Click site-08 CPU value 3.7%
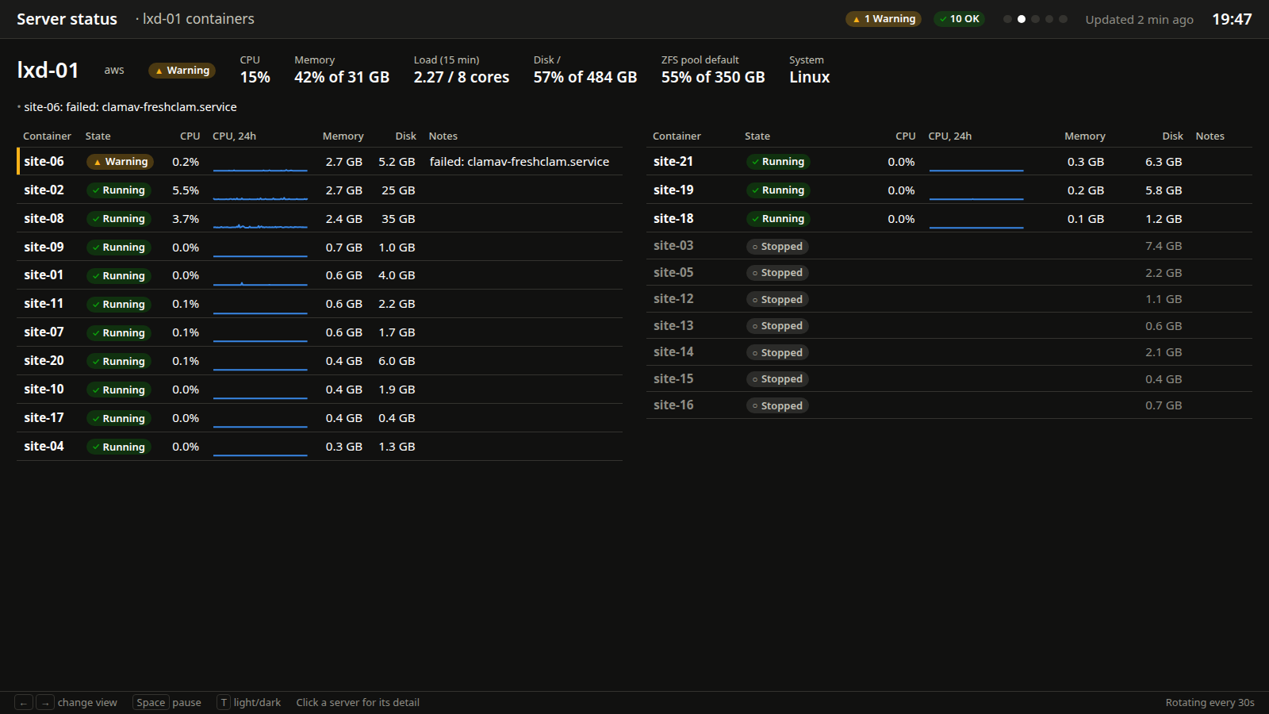This screenshot has height=714, width=1269. tap(186, 219)
